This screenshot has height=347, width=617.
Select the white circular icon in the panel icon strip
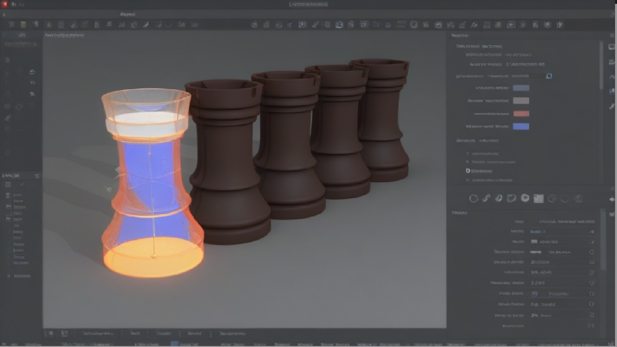[525, 198]
